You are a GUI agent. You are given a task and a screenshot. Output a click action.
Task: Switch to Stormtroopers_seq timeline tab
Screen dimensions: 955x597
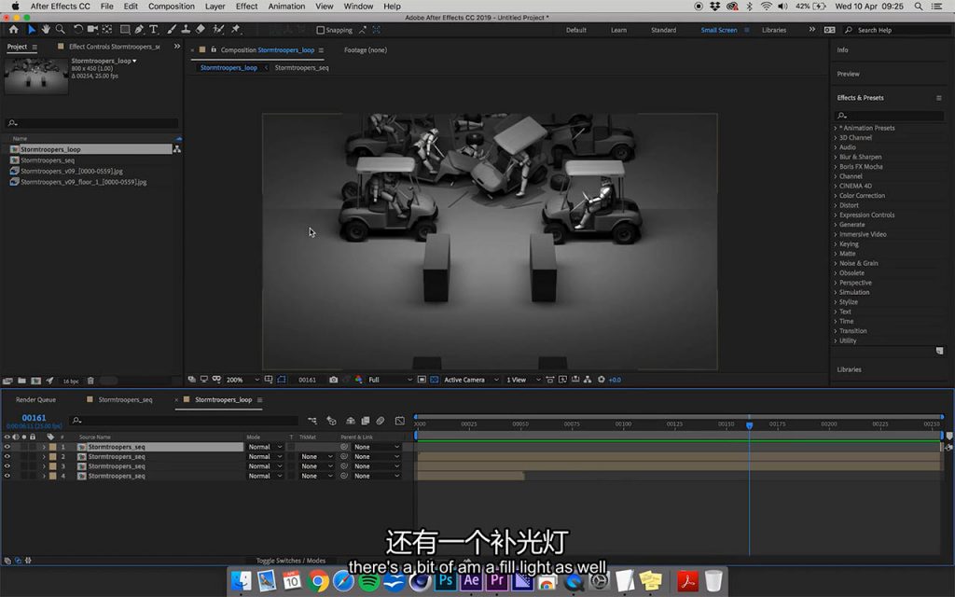point(125,399)
